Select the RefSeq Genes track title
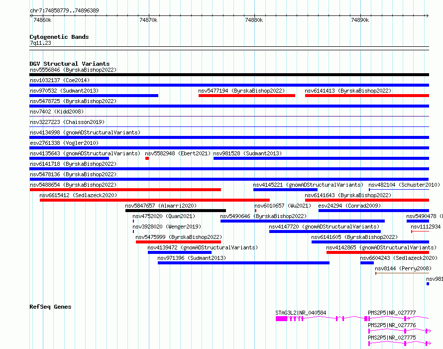Viewport: 443px width, 349px height. pos(50,307)
